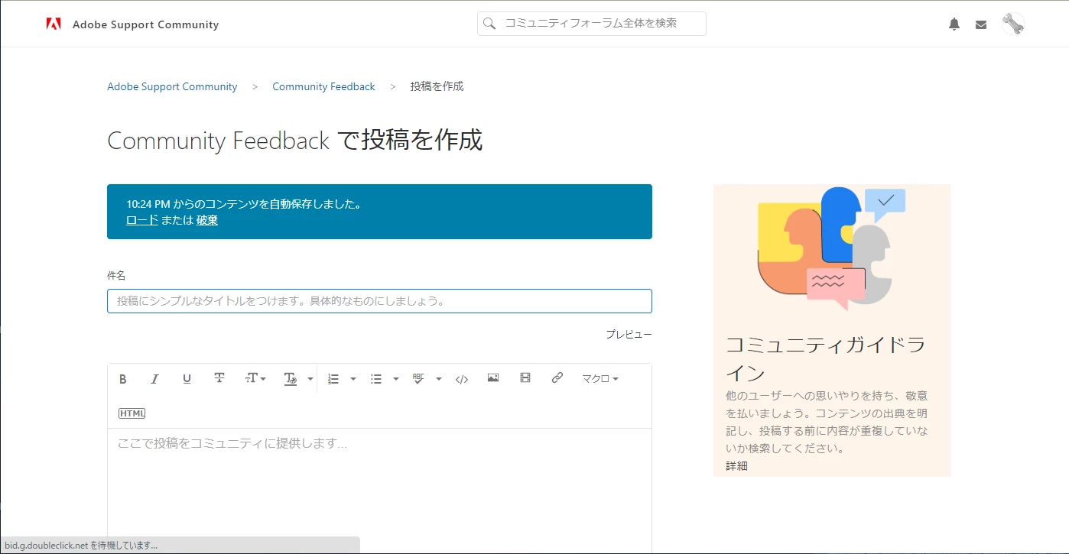Open the user profile avatar menu
1069x554 pixels.
point(1012,24)
